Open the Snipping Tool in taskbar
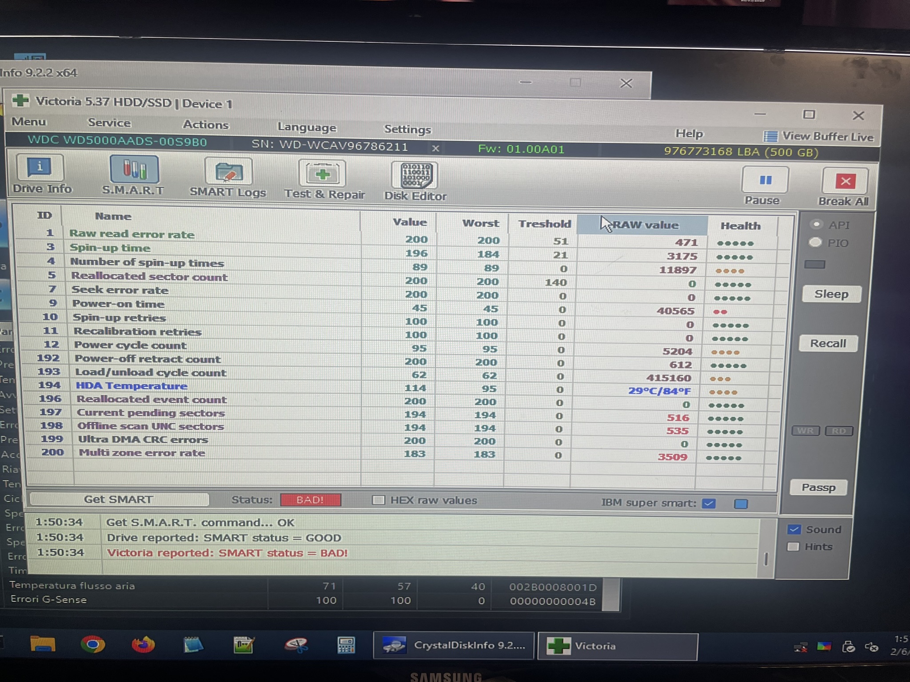The image size is (910, 682). [296, 645]
